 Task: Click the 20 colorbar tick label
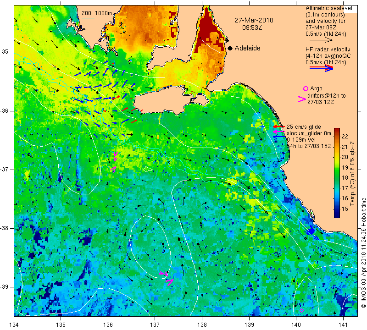pos(345,157)
